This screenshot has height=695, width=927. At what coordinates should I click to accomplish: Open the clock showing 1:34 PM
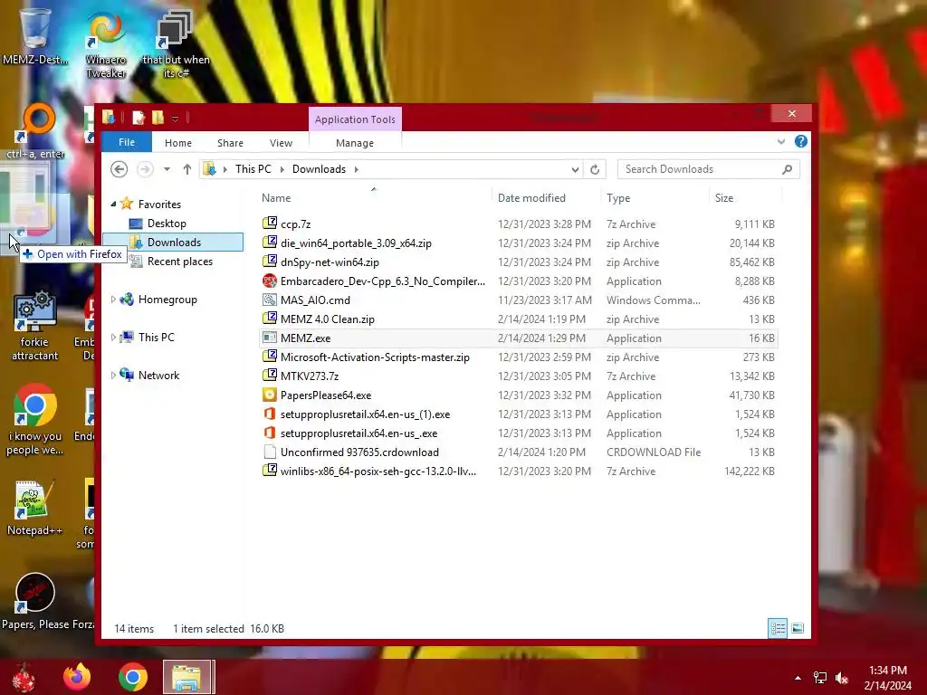[887, 678]
